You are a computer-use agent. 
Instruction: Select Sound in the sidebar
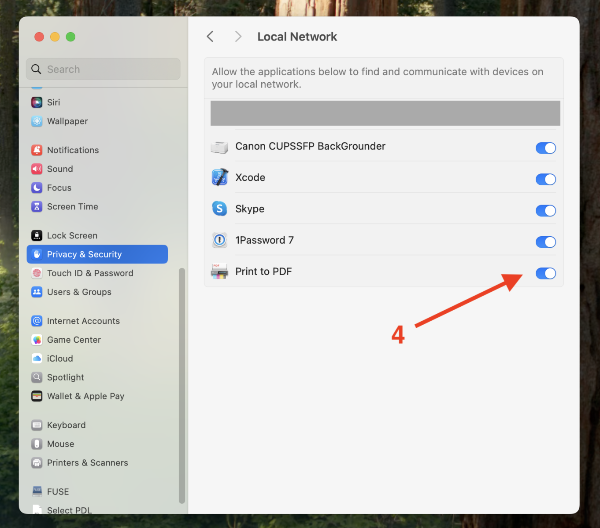click(x=60, y=169)
